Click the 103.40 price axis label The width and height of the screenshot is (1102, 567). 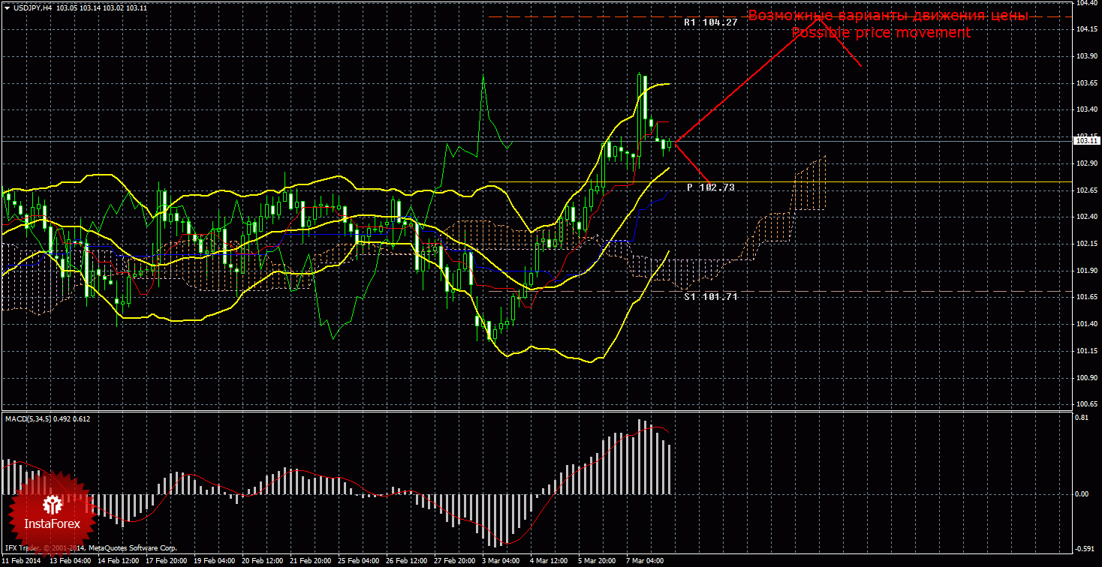pos(1087,109)
